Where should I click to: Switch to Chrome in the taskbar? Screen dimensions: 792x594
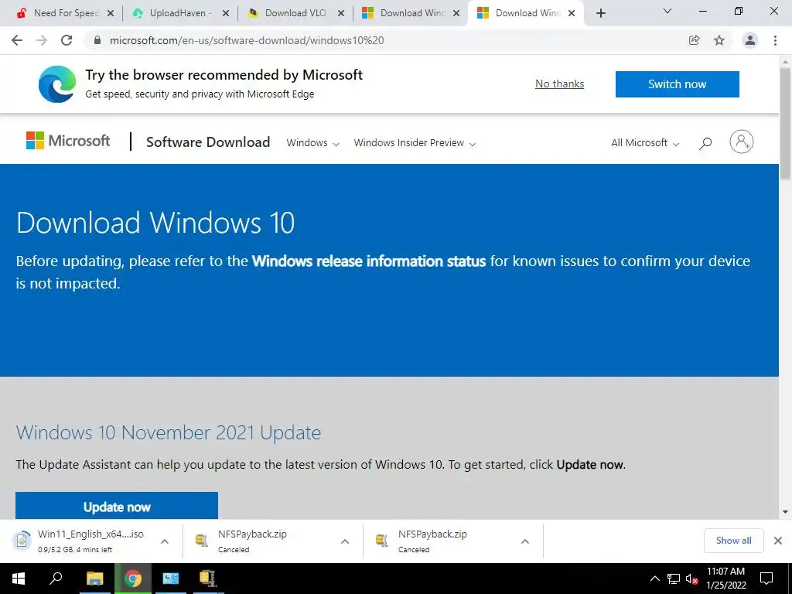click(133, 579)
